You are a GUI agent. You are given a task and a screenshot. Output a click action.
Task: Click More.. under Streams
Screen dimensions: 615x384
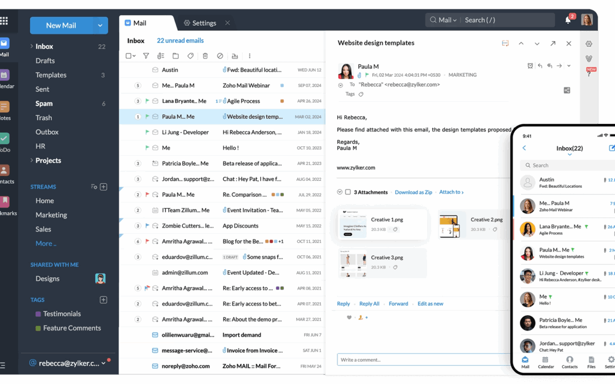(46, 243)
